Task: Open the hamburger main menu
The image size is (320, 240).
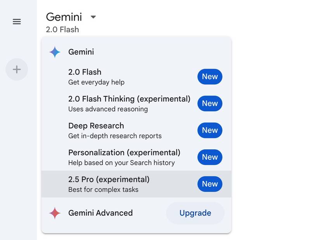Action: click(x=17, y=22)
